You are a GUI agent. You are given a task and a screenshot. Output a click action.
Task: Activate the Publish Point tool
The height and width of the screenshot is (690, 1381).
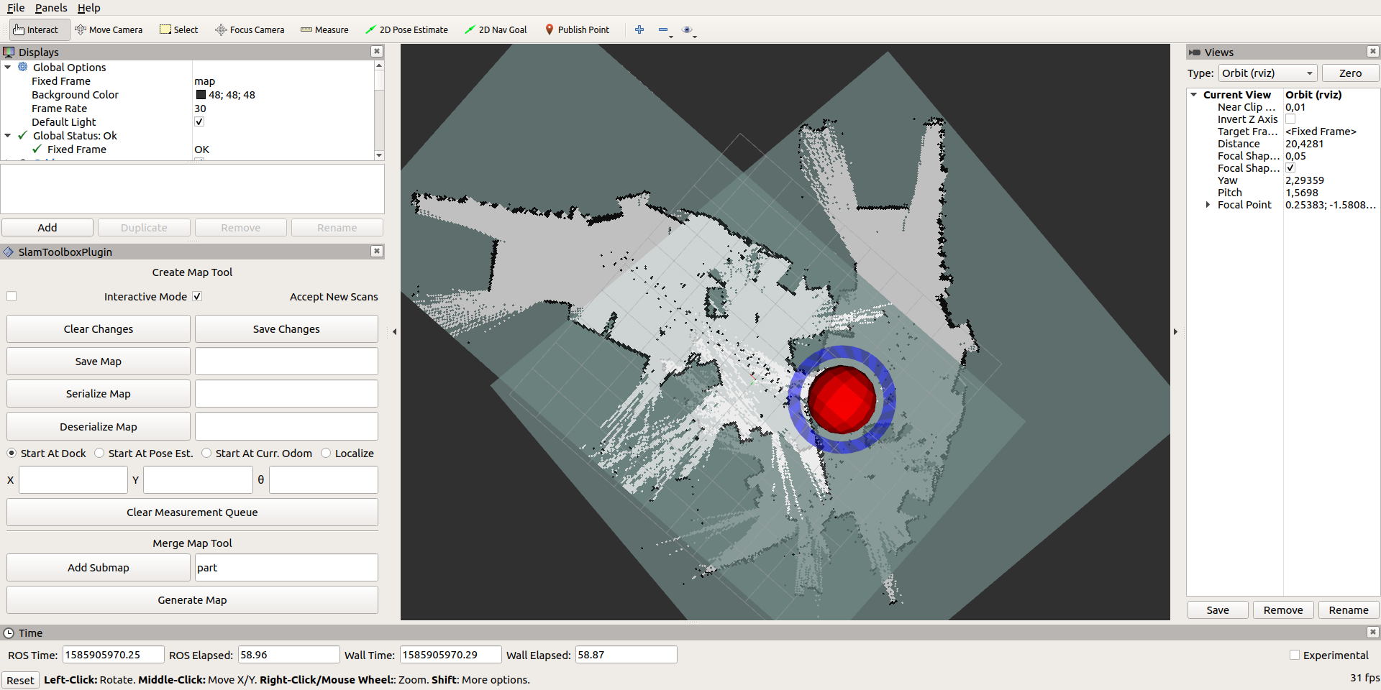click(x=578, y=29)
